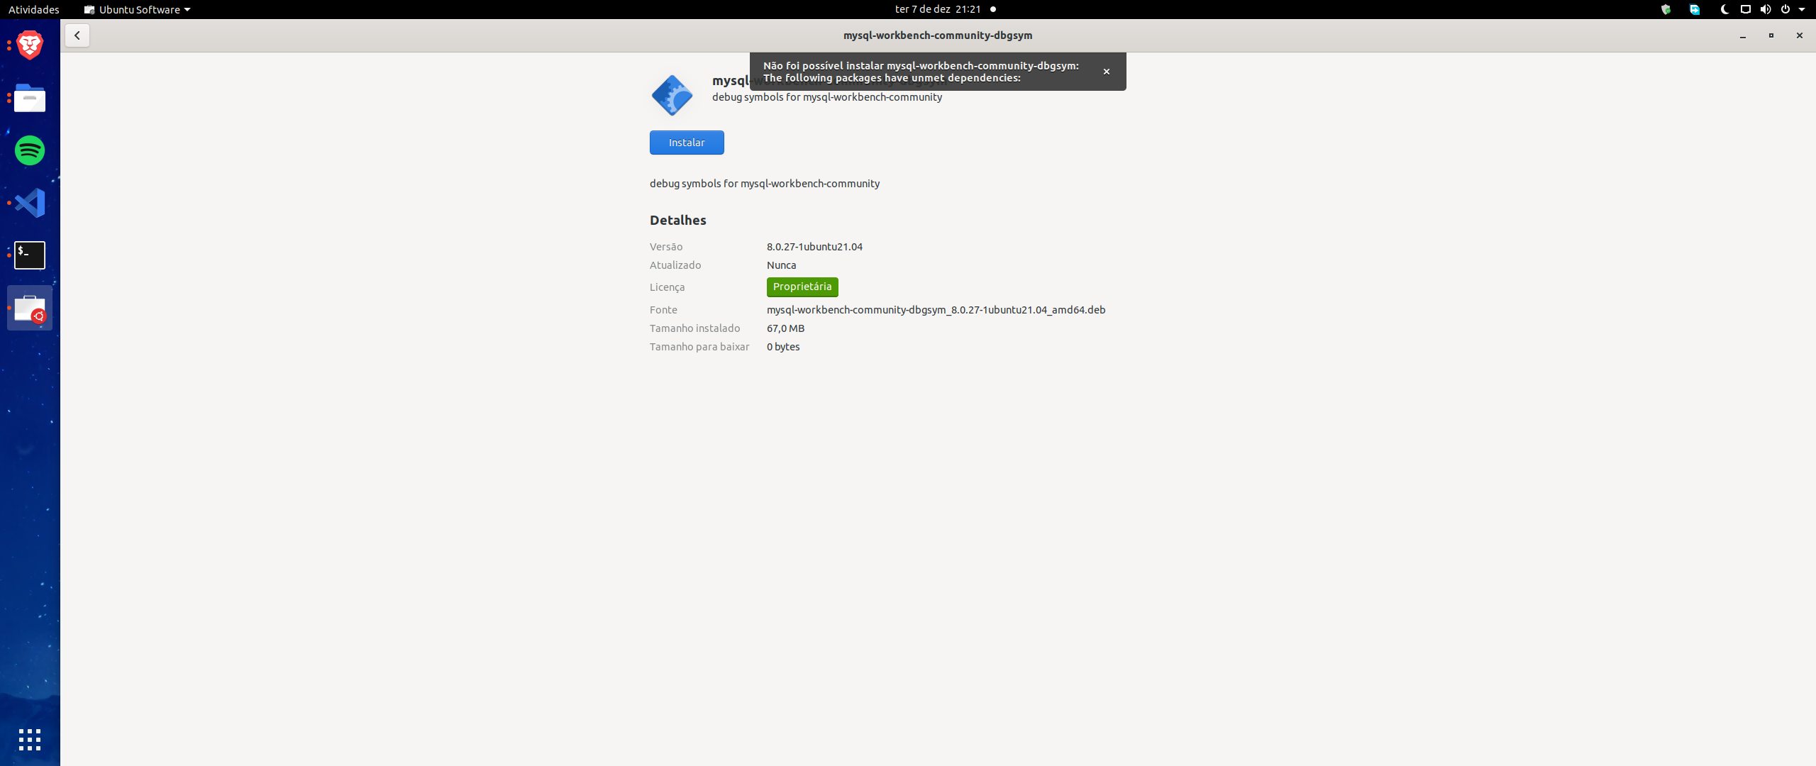Open volume control from top bar
The image size is (1816, 766).
[x=1766, y=9]
